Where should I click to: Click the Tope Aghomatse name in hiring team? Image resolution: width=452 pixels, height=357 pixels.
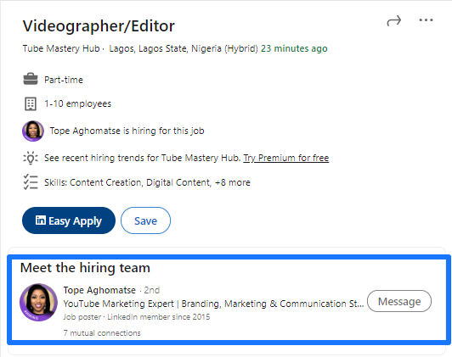coord(99,290)
